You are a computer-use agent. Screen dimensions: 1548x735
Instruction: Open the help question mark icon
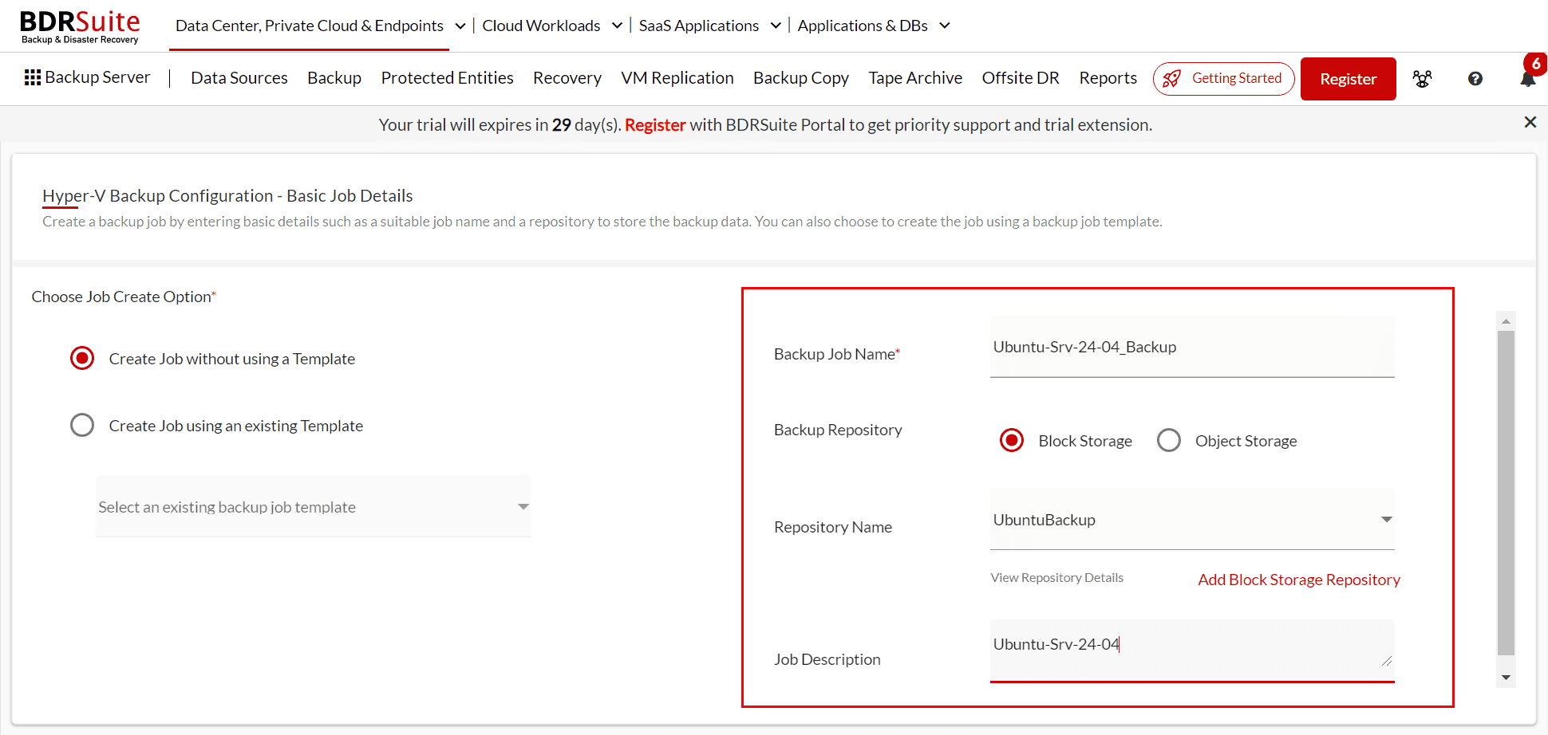[1475, 78]
